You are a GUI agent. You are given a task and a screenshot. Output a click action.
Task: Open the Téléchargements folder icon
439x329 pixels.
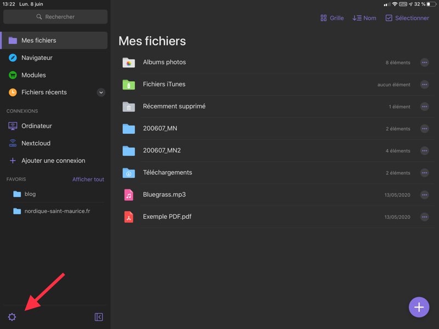click(x=128, y=173)
